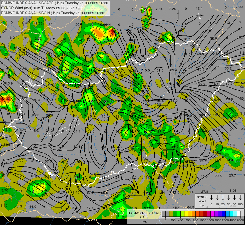Image resolution: width=245 pixels, height=225 pixels.
Task: Click the SBCIN title line in header box
Action: tap(53, 13)
